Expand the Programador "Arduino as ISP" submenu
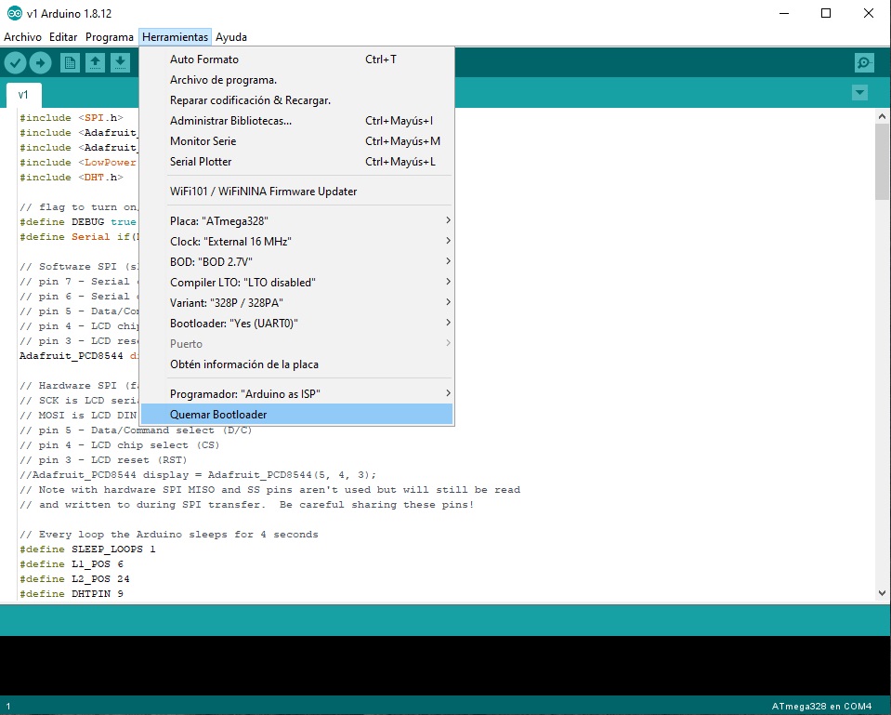Image resolution: width=891 pixels, height=715 pixels. 296,393
